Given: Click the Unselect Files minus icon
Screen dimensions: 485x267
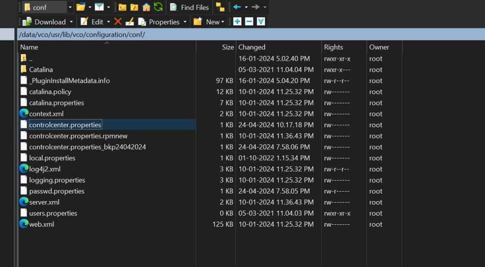Looking at the screenshot, I should tap(249, 22).
